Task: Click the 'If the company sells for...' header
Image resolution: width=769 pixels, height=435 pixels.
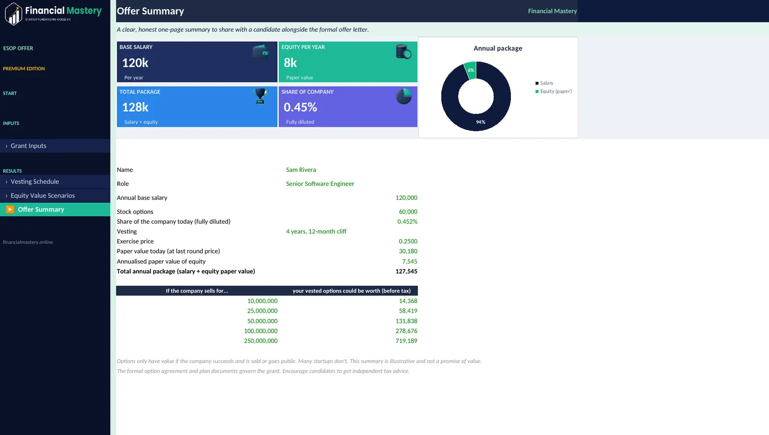Action: [197, 291]
